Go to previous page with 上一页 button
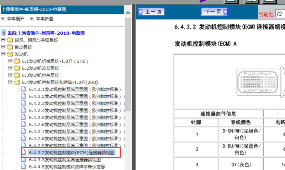Screen dimensions: 285x170 coord(151,12)
